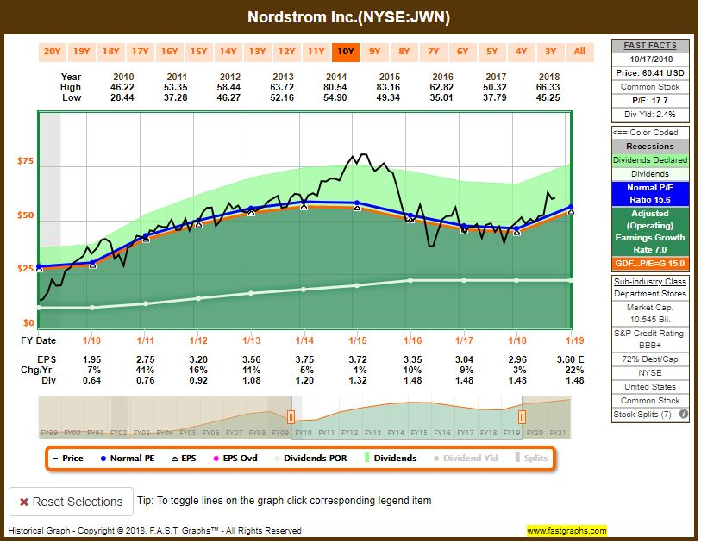Viewport: 701px width, 543px height.
Task: Click the Adjusted Operating Earnings Growth Rate box
Action: (650, 232)
